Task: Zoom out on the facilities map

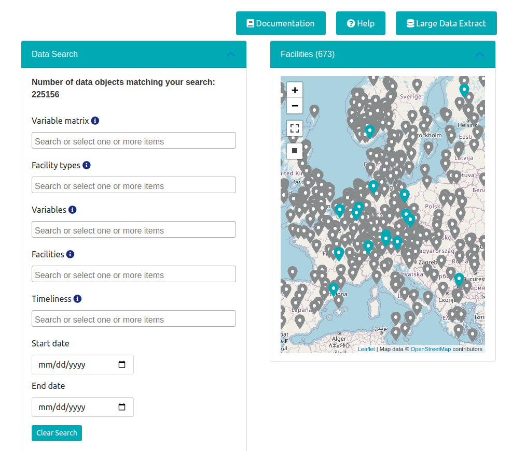Action: pyautogui.click(x=295, y=106)
